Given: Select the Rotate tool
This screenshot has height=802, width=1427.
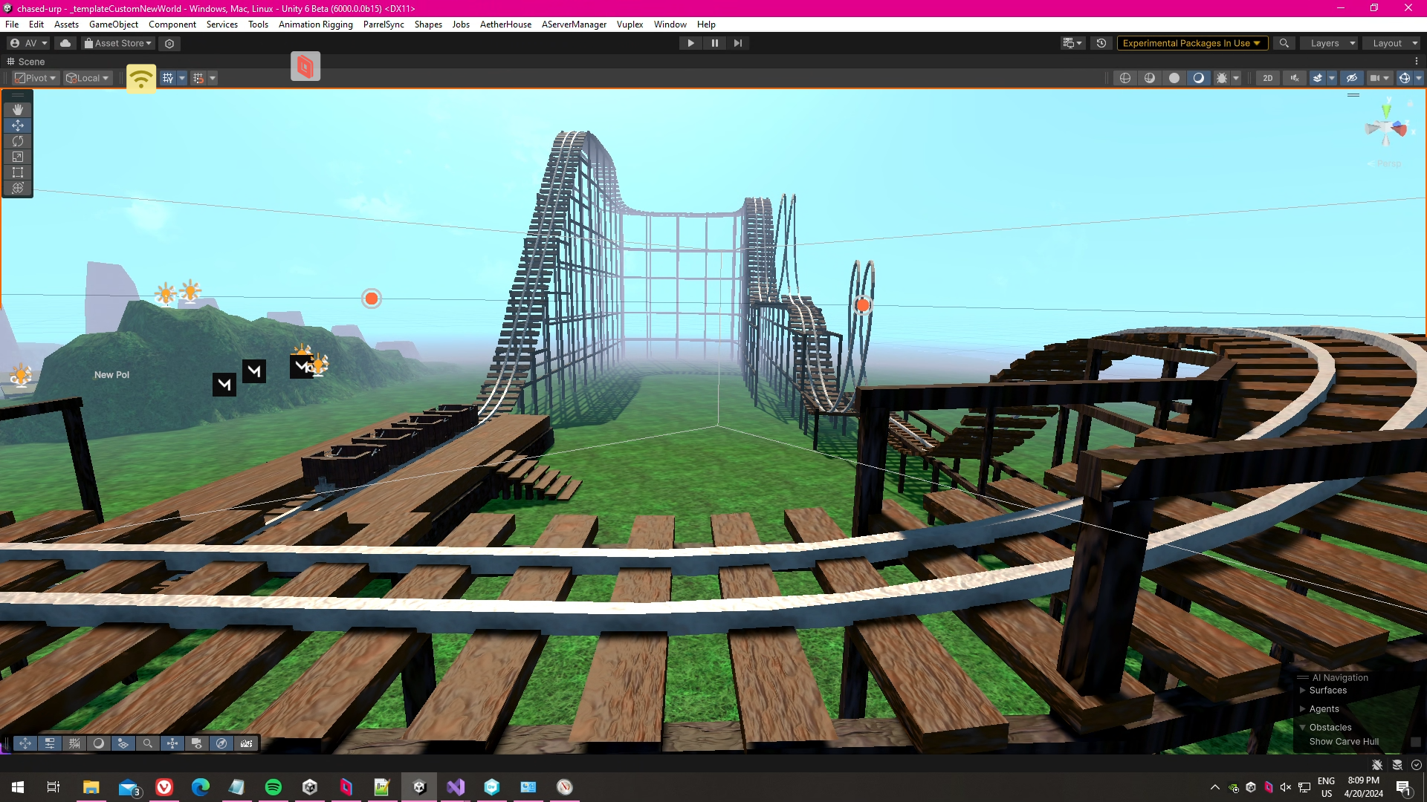Looking at the screenshot, I should [18, 141].
